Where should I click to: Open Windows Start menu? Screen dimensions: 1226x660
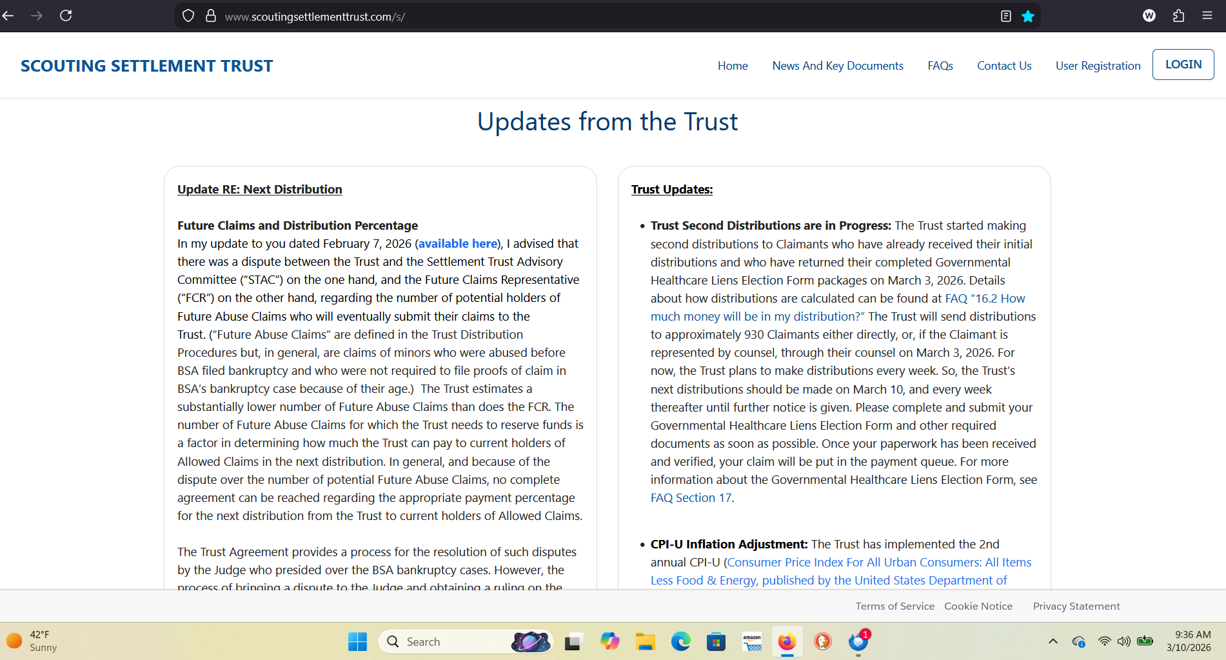(x=357, y=641)
